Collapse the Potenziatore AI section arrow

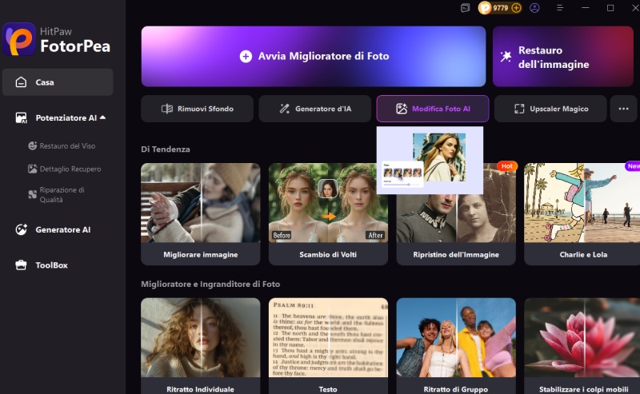[x=103, y=117]
